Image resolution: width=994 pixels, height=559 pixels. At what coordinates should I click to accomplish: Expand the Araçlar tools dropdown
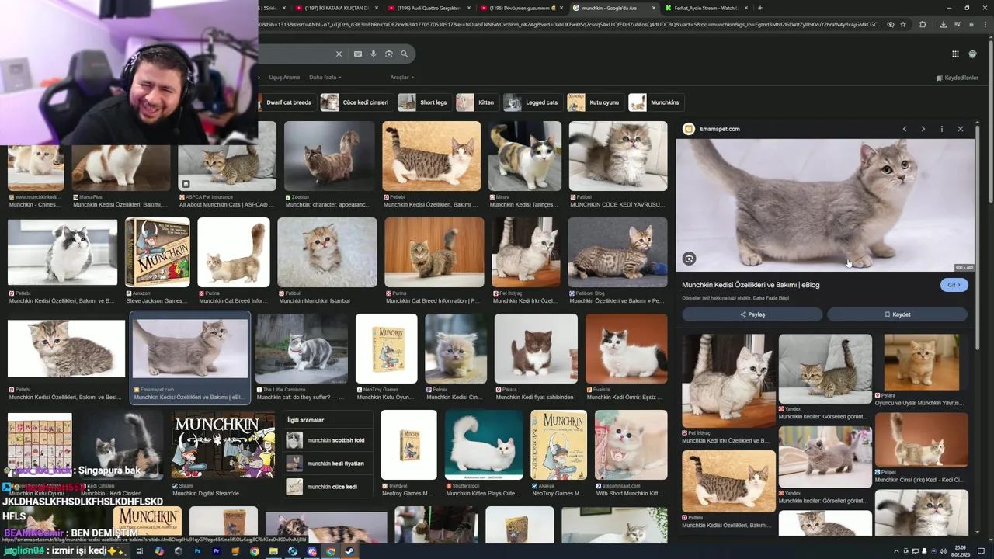pos(401,78)
